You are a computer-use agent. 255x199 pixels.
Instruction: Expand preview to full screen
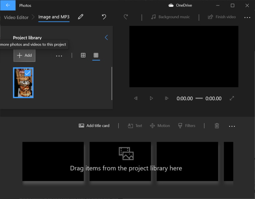coord(232,98)
